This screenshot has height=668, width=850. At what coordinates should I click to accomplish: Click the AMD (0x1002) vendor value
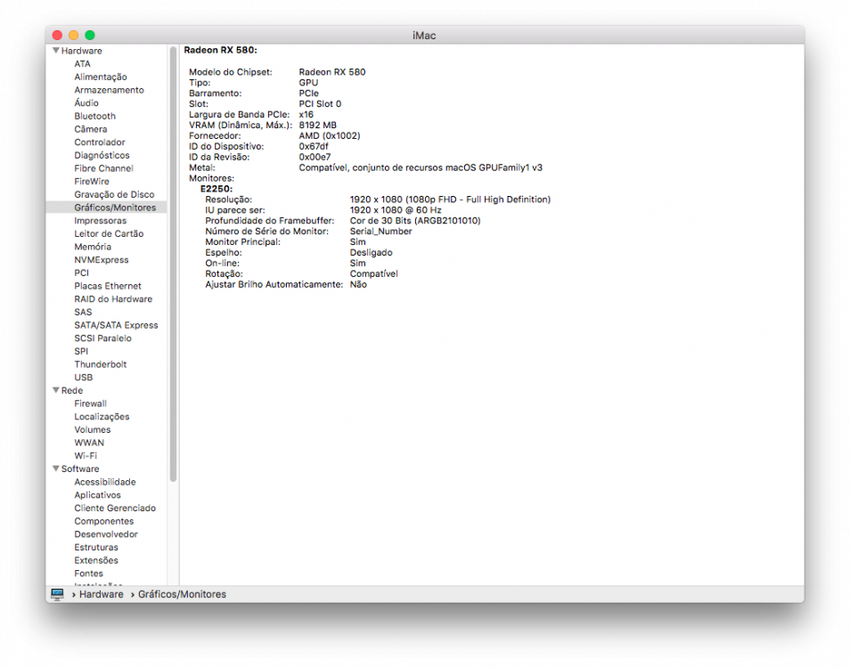pos(330,135)
